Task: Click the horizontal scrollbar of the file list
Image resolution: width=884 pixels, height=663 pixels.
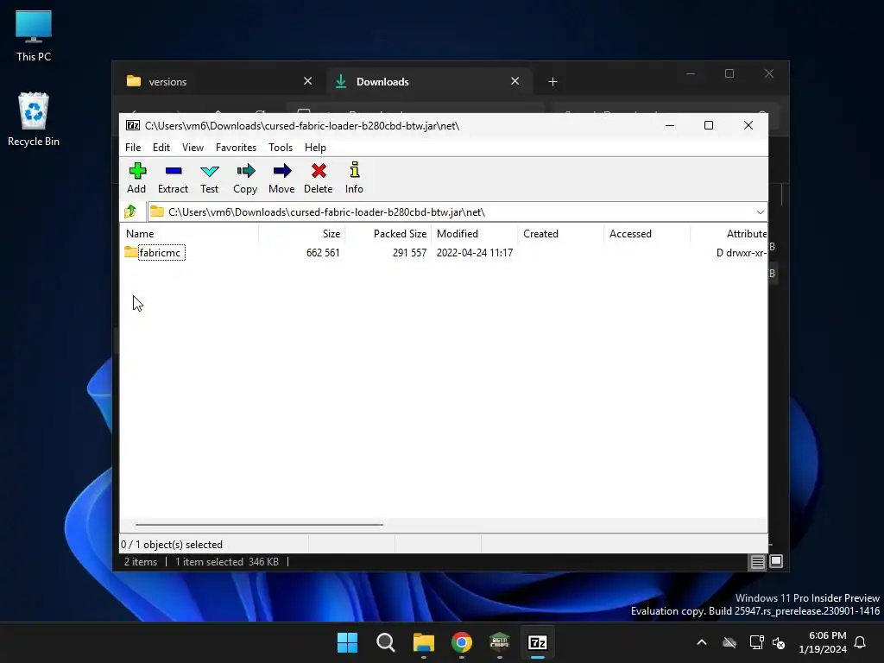Action: pyautogui.click(x=259, y=524)
